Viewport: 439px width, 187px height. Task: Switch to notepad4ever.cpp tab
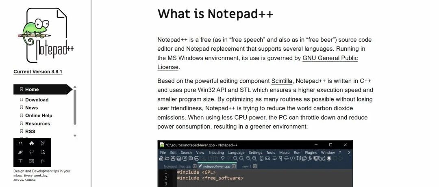tap(217, 166)
